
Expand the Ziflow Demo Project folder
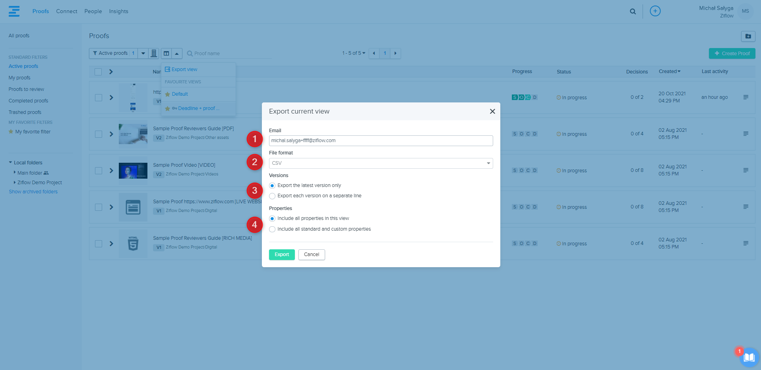(x=15, y=183)
